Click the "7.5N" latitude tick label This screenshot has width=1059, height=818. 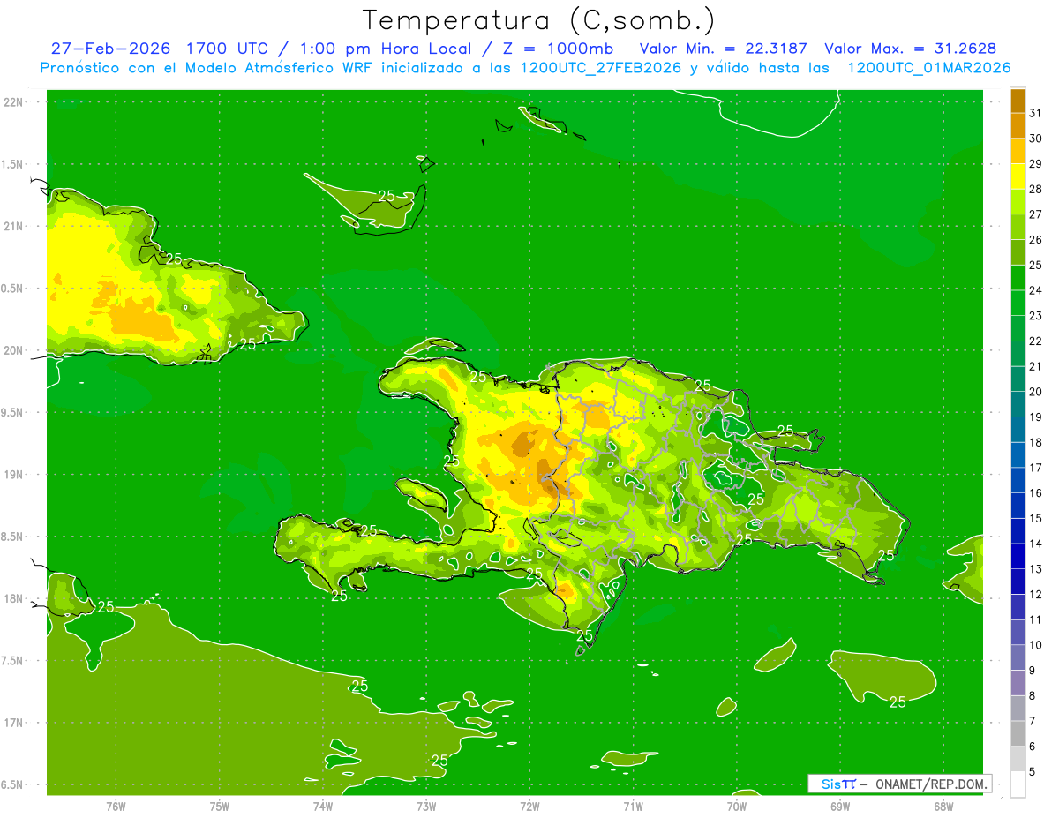(x=12, y=662)
